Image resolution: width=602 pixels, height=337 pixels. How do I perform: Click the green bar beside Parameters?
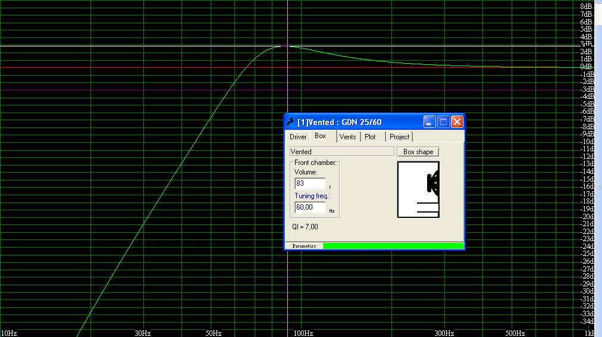[393, 246]
